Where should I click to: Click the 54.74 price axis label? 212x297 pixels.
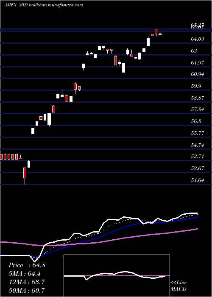198,145
